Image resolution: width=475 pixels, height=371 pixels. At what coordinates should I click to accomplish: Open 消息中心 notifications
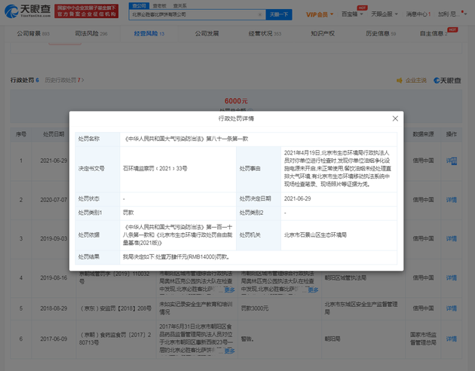point(418,14)
